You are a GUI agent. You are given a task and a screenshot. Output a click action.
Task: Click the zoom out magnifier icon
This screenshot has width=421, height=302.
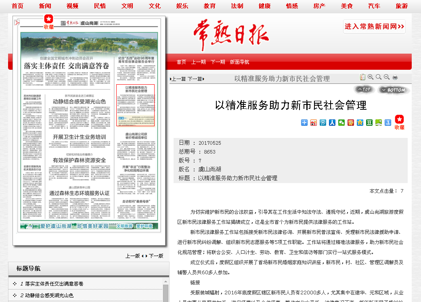[x=387, y=77]
